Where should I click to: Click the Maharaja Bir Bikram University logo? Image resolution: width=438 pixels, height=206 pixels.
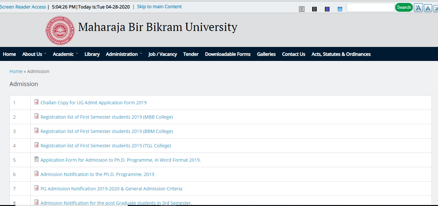click(60, 30)
